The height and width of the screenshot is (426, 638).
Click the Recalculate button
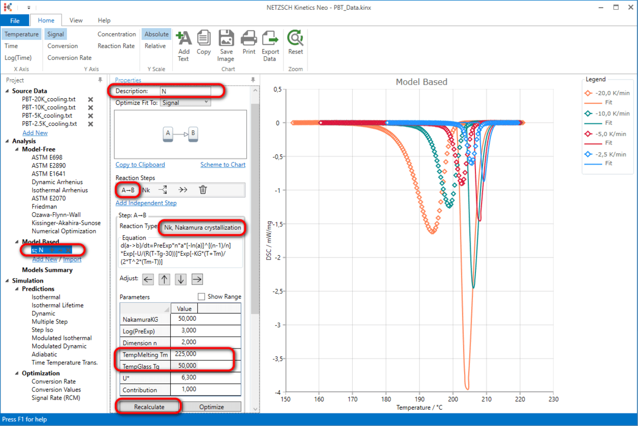pyautogui.click(x=149, y=407)
